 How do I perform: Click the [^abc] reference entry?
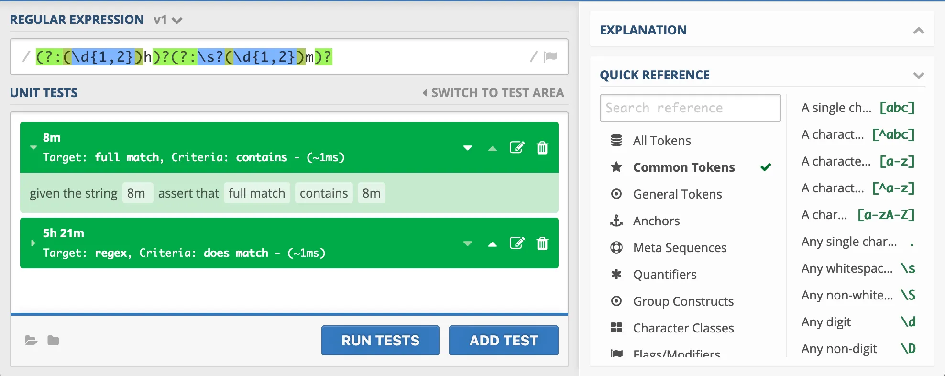[858, 134]
